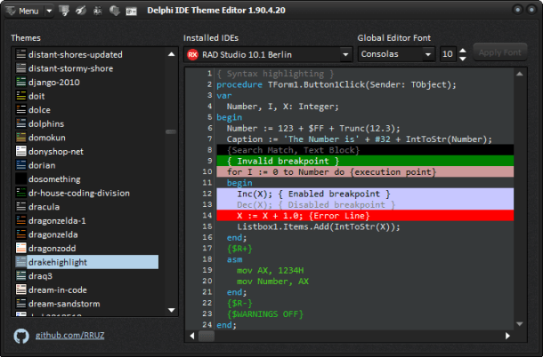
Task: Click the paintbrush toolbar icon
Action: 80,12
